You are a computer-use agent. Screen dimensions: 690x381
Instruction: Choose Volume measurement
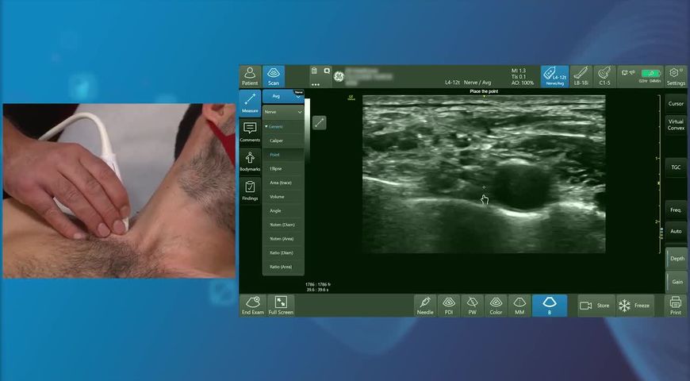[x=283, y=197]
